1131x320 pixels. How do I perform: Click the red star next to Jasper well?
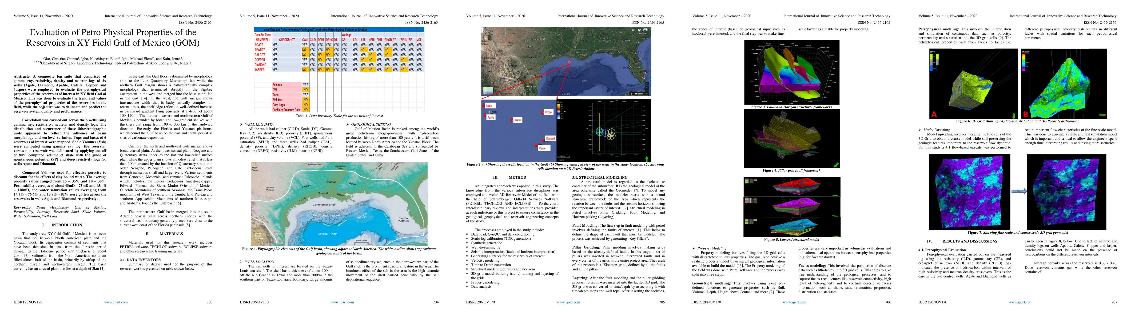512,120
